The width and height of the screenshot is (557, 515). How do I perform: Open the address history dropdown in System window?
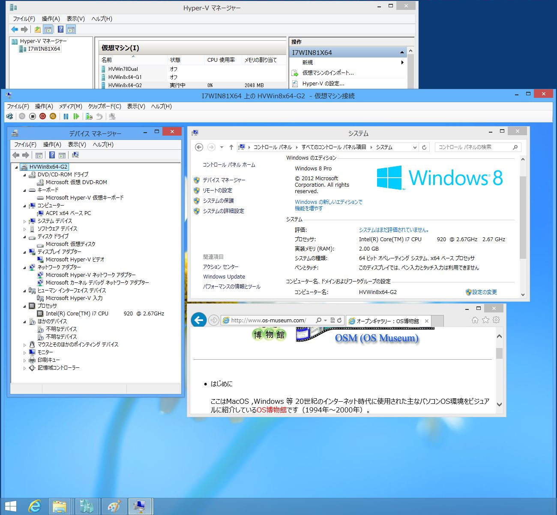[x=415, y=147]
